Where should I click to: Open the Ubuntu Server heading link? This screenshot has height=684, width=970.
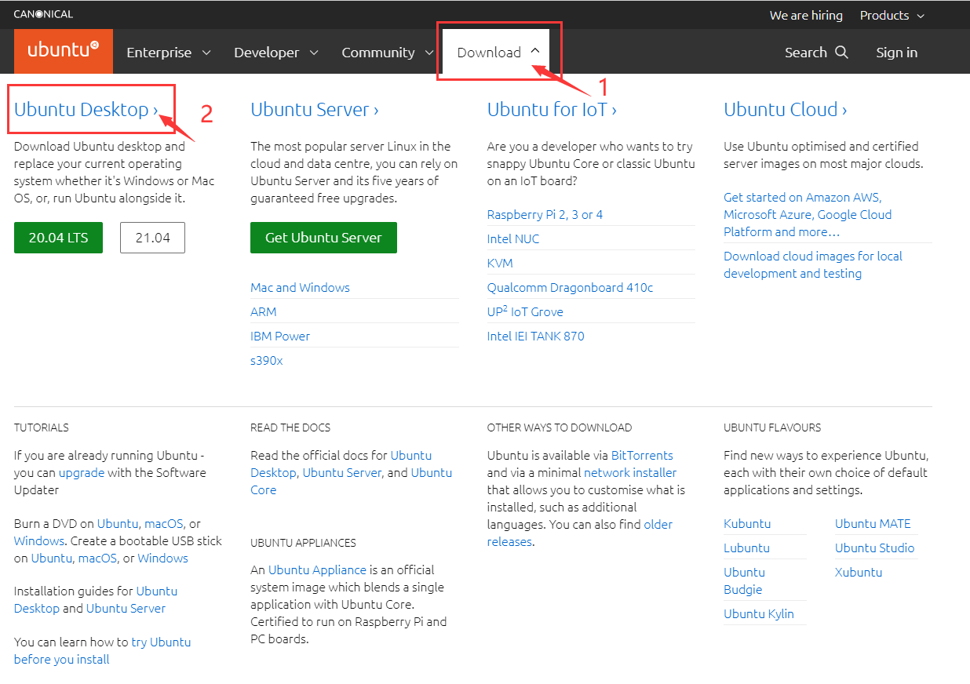tap(315, 110)
